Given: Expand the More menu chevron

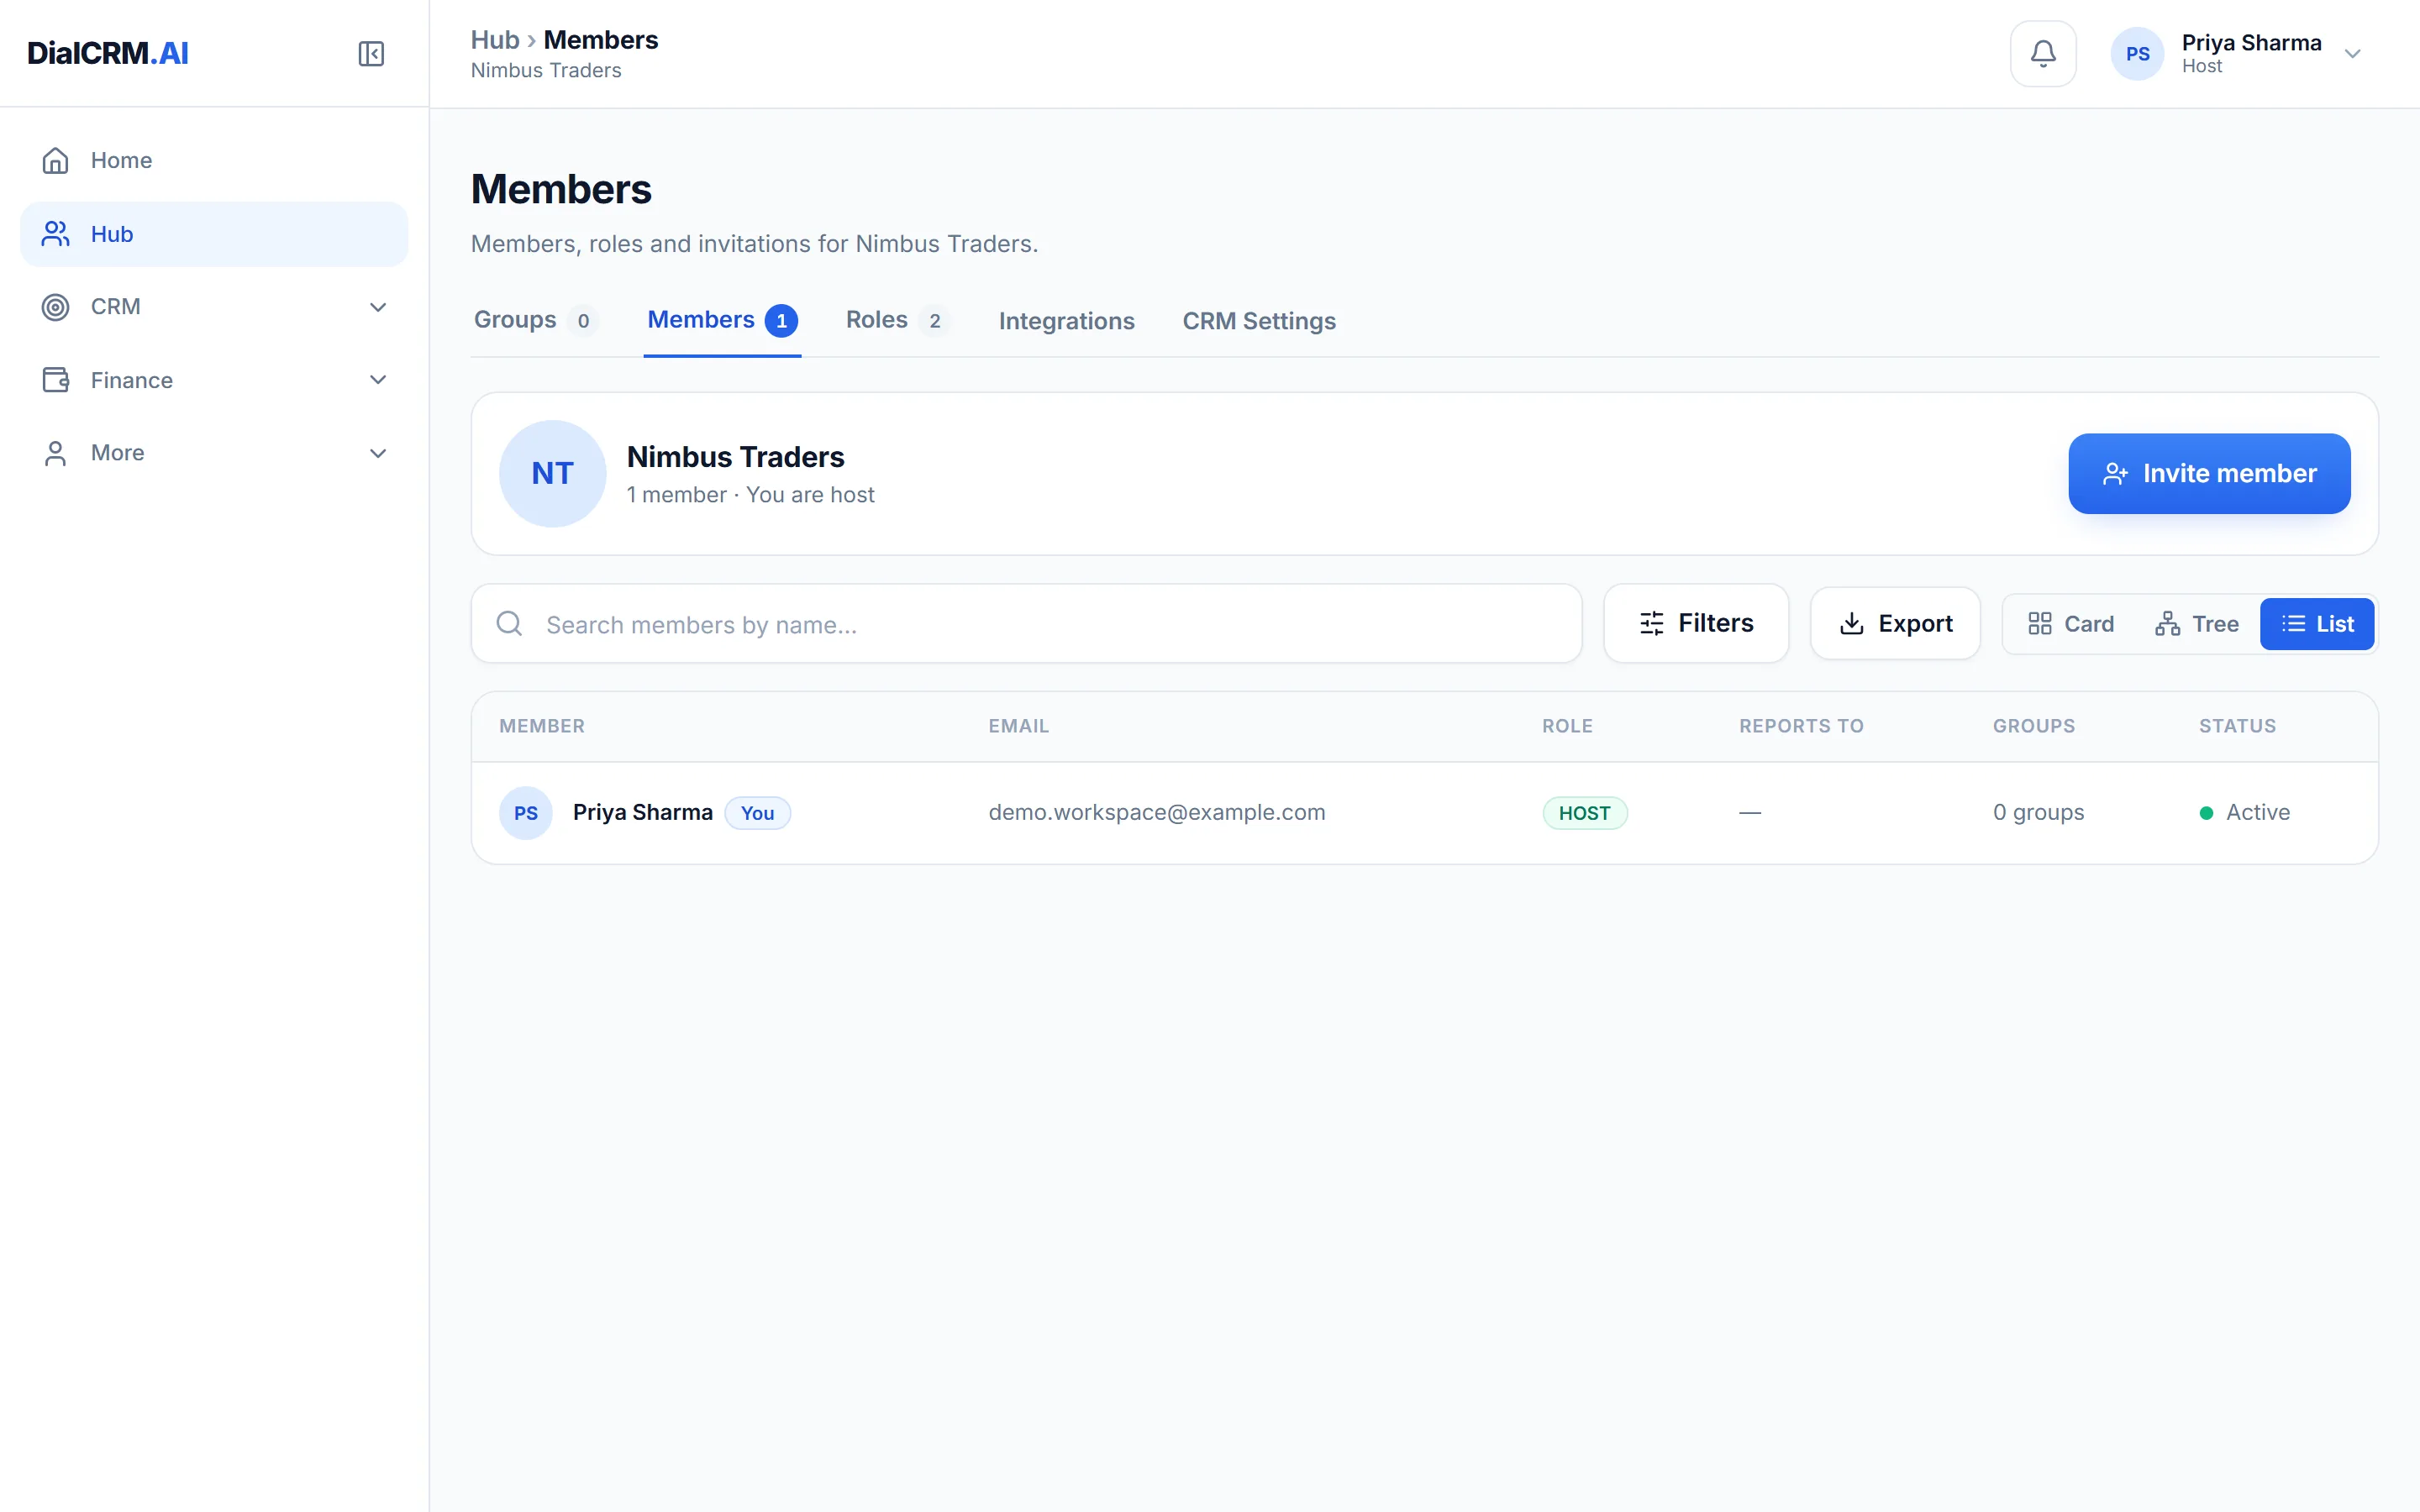Looking at the screenshot, I should tap(378, 453).
